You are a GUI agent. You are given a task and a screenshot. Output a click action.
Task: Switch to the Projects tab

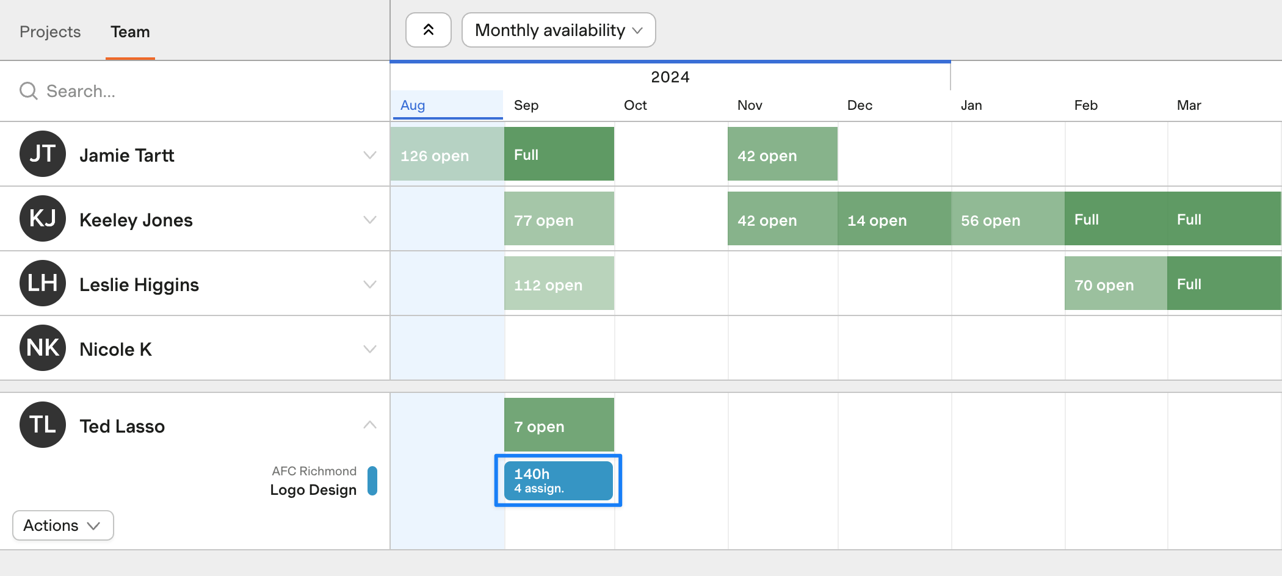[x=50, y=32]
